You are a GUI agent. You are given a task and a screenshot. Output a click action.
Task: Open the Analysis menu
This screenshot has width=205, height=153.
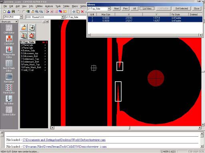pos(49,6)
